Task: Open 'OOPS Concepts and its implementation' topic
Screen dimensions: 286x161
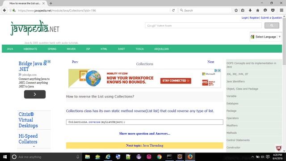Action: coord(251,65)
